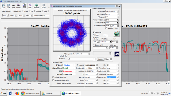This screenshot has height=96, width=171.
Task: Open the Descargas folder taskbar item
Action: (51, 93)
